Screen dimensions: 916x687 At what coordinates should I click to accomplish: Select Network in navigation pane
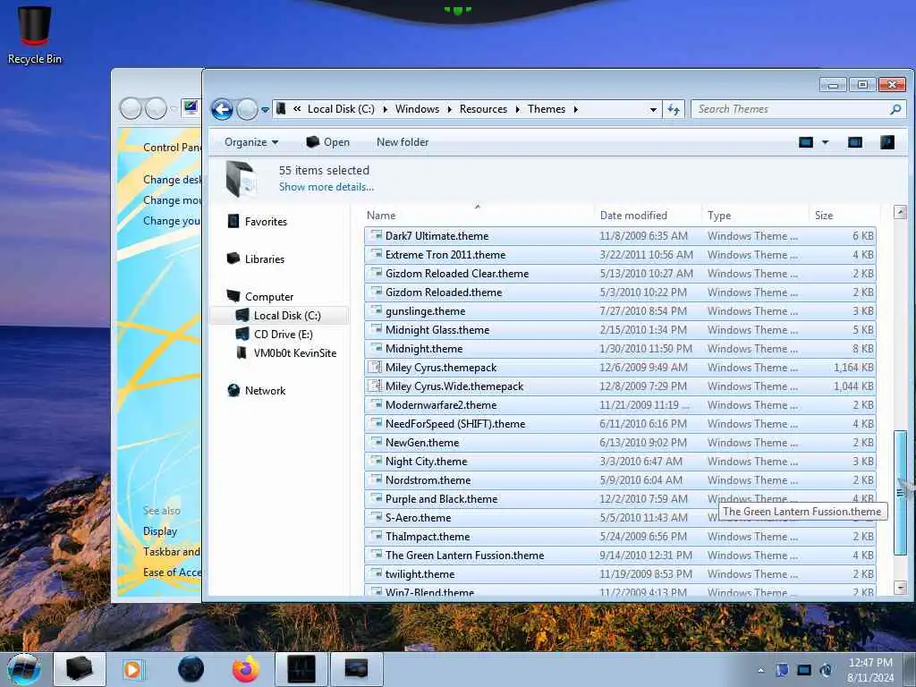pos(265,391)
